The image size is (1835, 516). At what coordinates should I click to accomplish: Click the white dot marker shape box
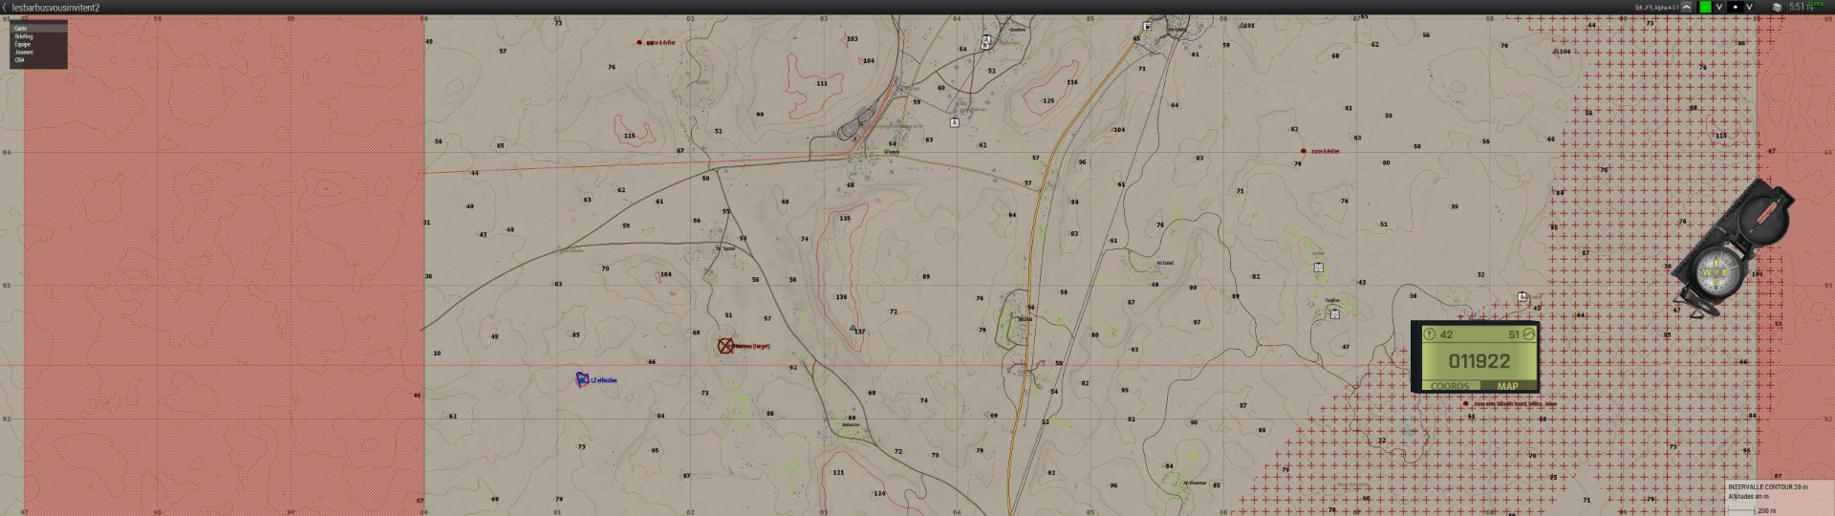pos(1736,7)
